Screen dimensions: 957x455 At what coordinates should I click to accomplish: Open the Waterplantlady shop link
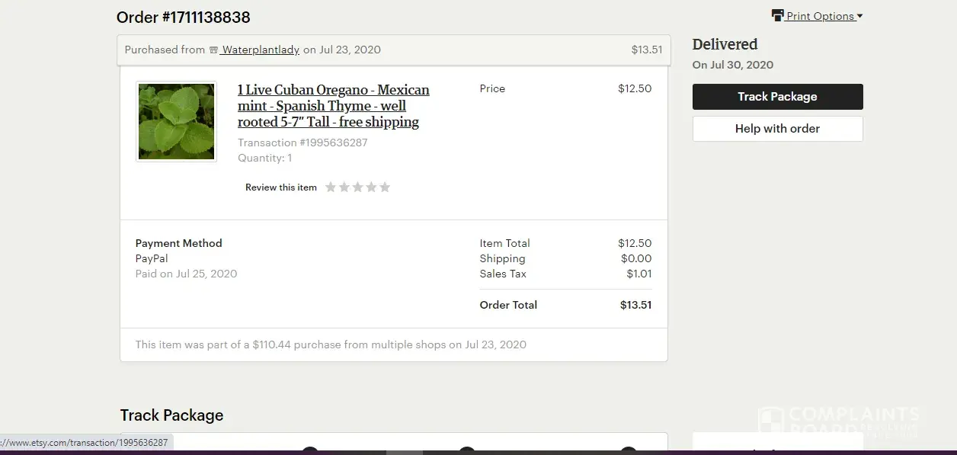click(x=260, y=50)
